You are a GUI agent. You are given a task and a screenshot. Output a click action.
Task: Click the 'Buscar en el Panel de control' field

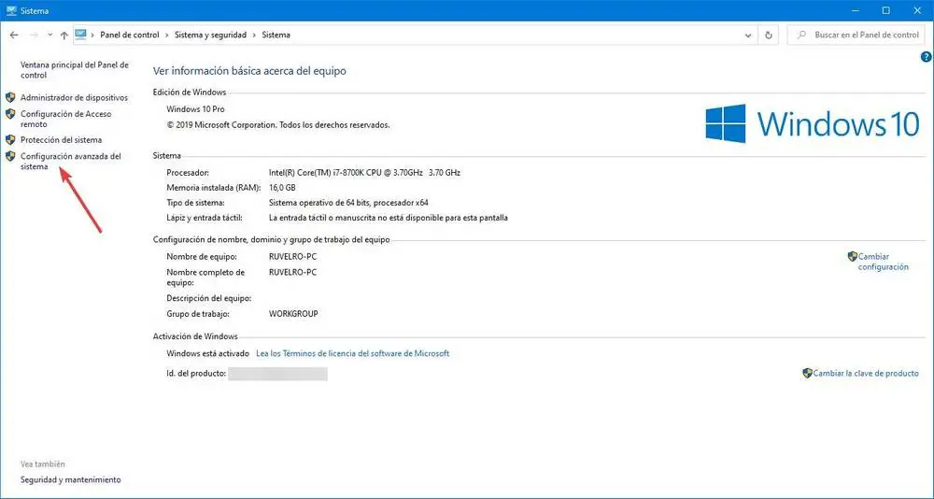856,36
